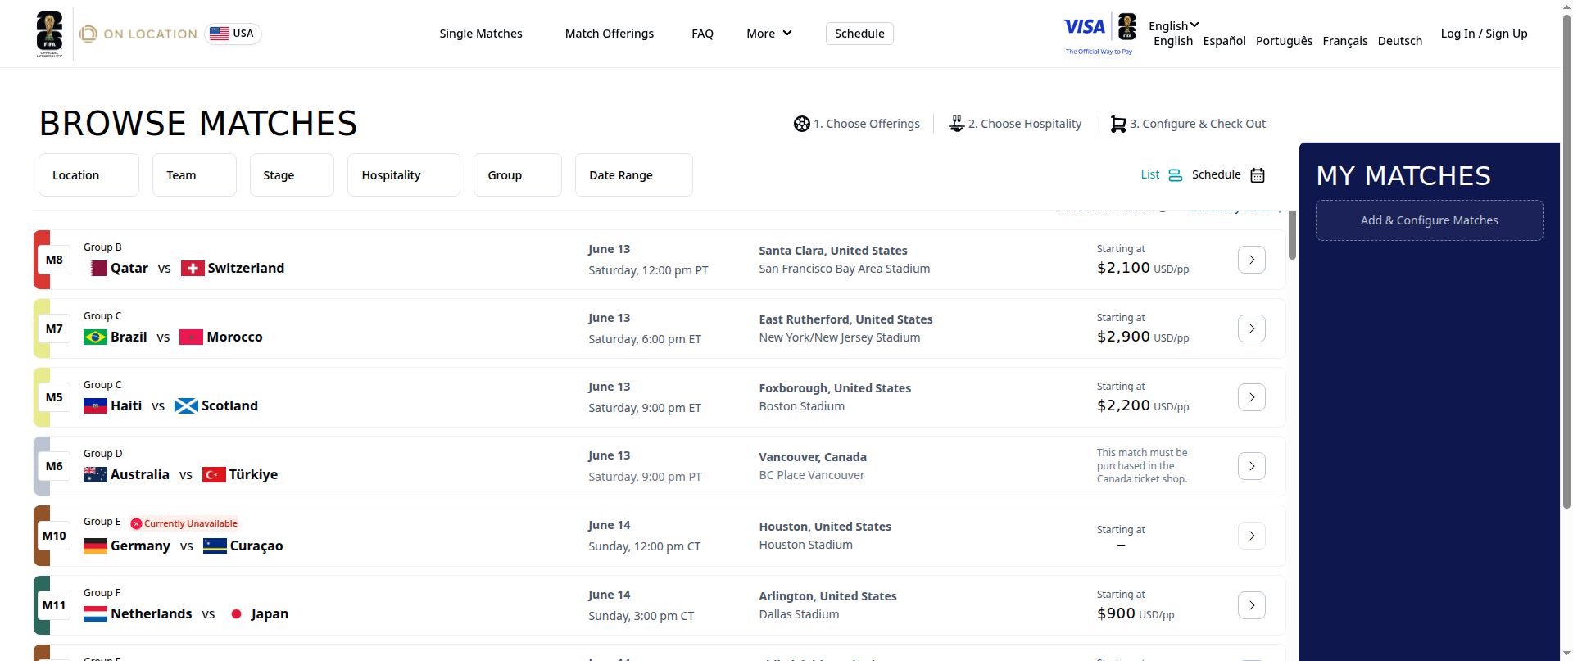Switch language to Deutsch

1399,41
